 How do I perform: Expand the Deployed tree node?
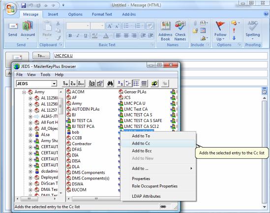30,178
